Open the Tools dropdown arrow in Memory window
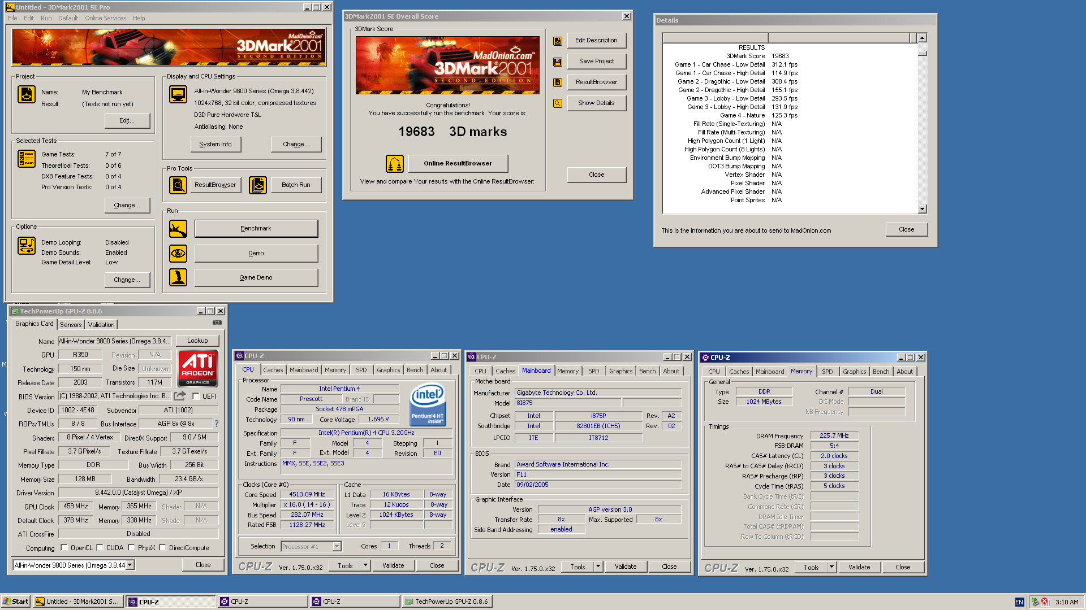The image size is (1086, 610). click(831, 567)
